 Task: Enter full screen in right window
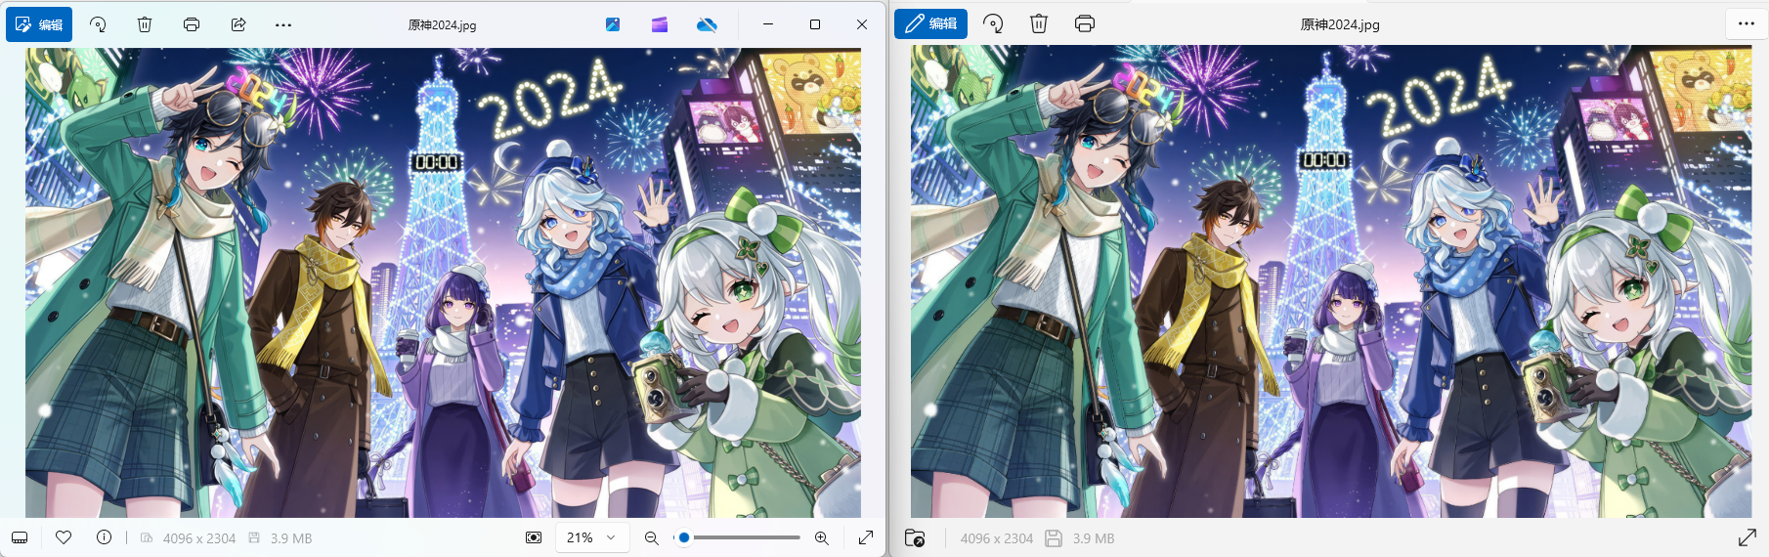1747,537
